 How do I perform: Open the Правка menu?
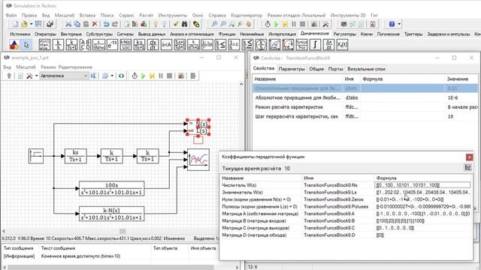(x=29, y=15)
